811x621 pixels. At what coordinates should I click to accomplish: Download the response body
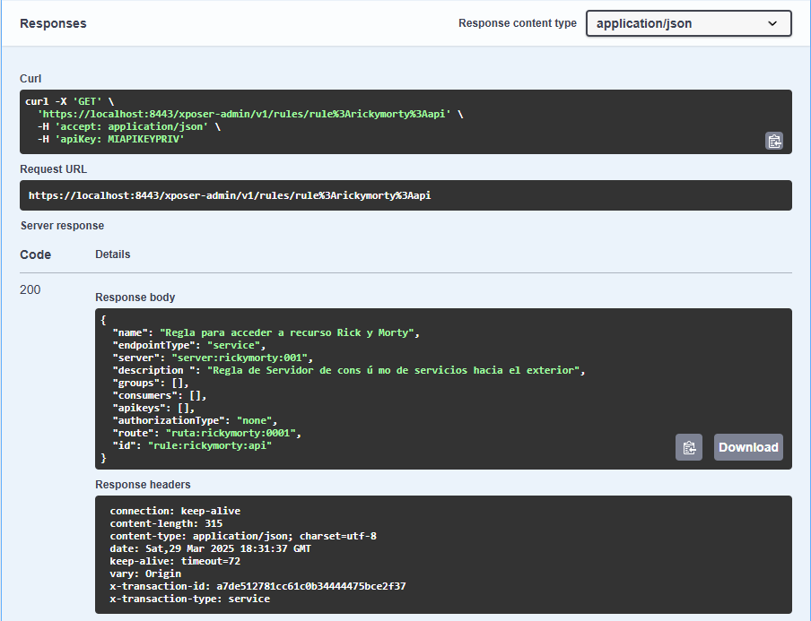[748, 447]
